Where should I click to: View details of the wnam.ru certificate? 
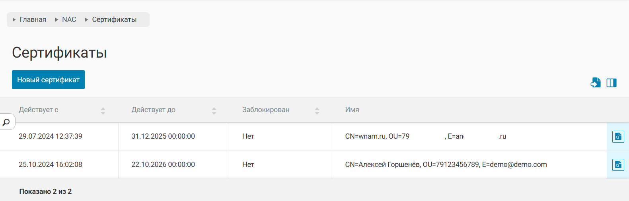(618, 137)
